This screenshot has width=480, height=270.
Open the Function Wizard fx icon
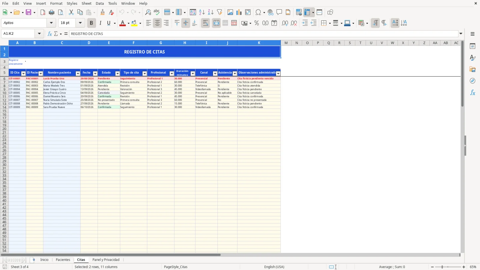point(50,34)
